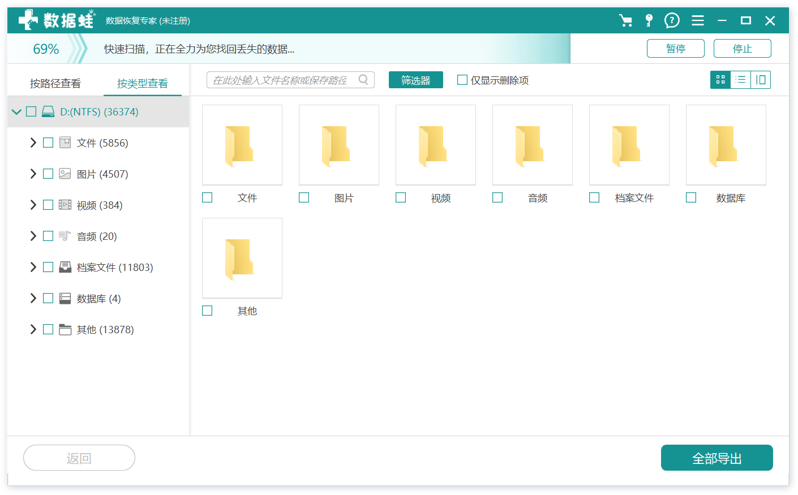Screen dimensions: 798x495
Task: Click the 音频 music note icon in sidebar
Action: point(65,236)
